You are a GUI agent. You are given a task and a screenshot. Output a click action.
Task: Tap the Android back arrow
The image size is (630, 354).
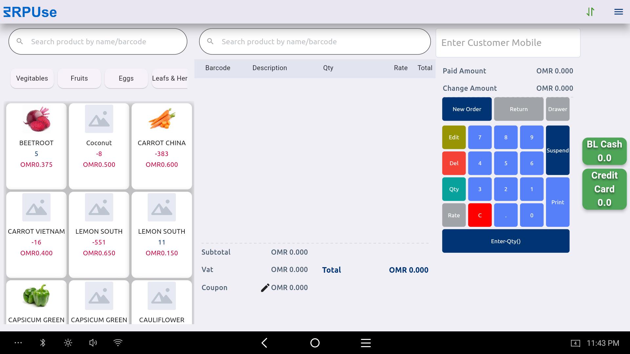pyautogui.click(x=264, y=343)
